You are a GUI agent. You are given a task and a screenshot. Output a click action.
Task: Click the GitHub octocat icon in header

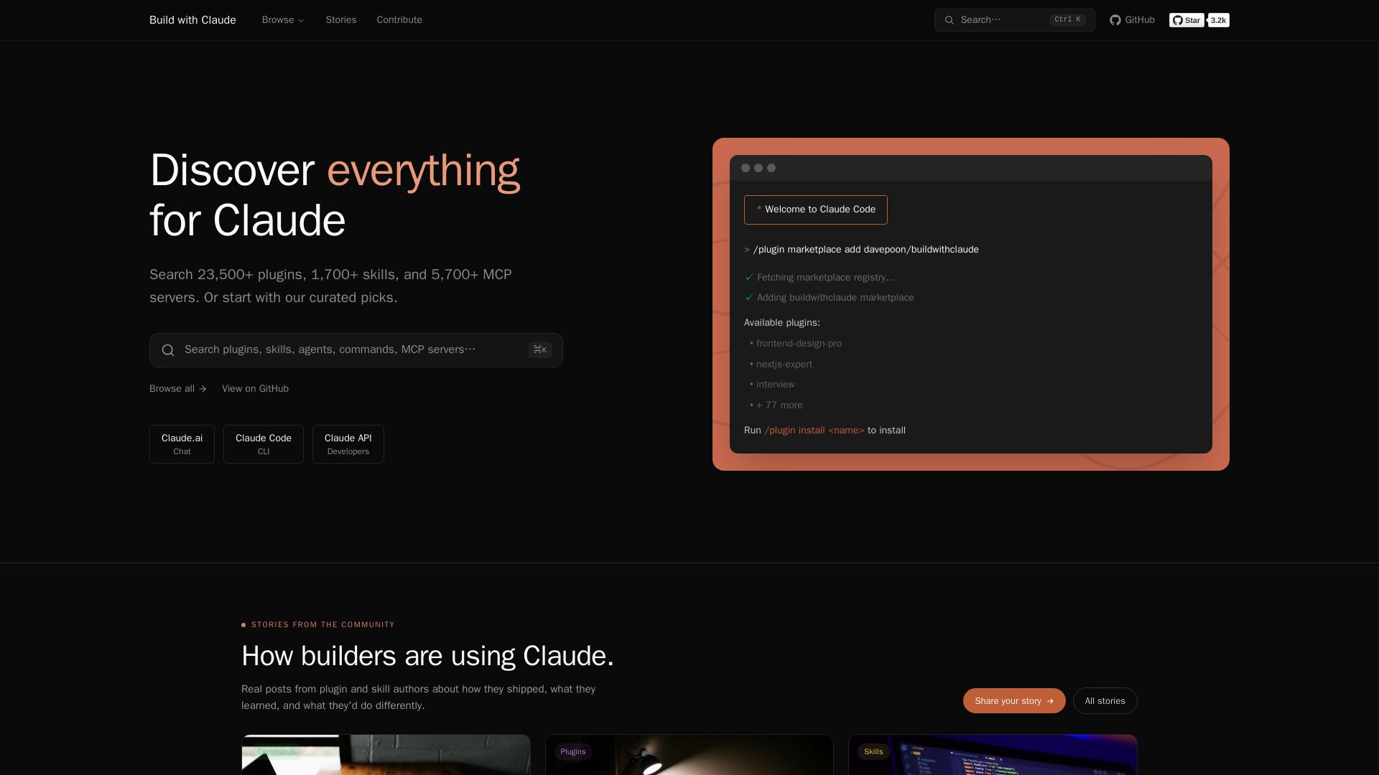coord(1115,20)
